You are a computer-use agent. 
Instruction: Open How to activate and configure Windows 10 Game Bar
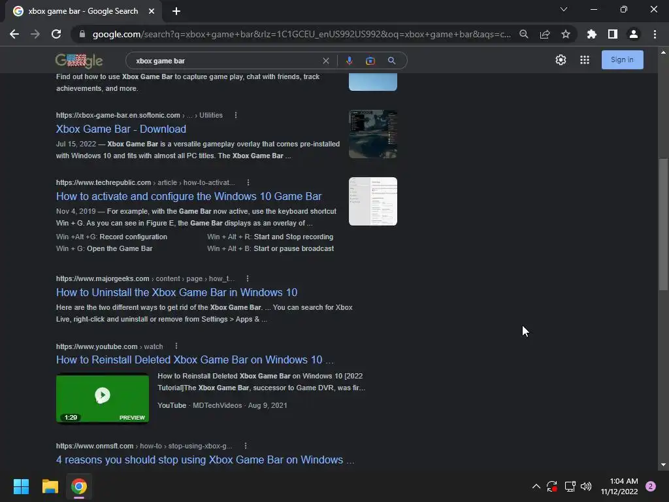(x=189, y=196)
